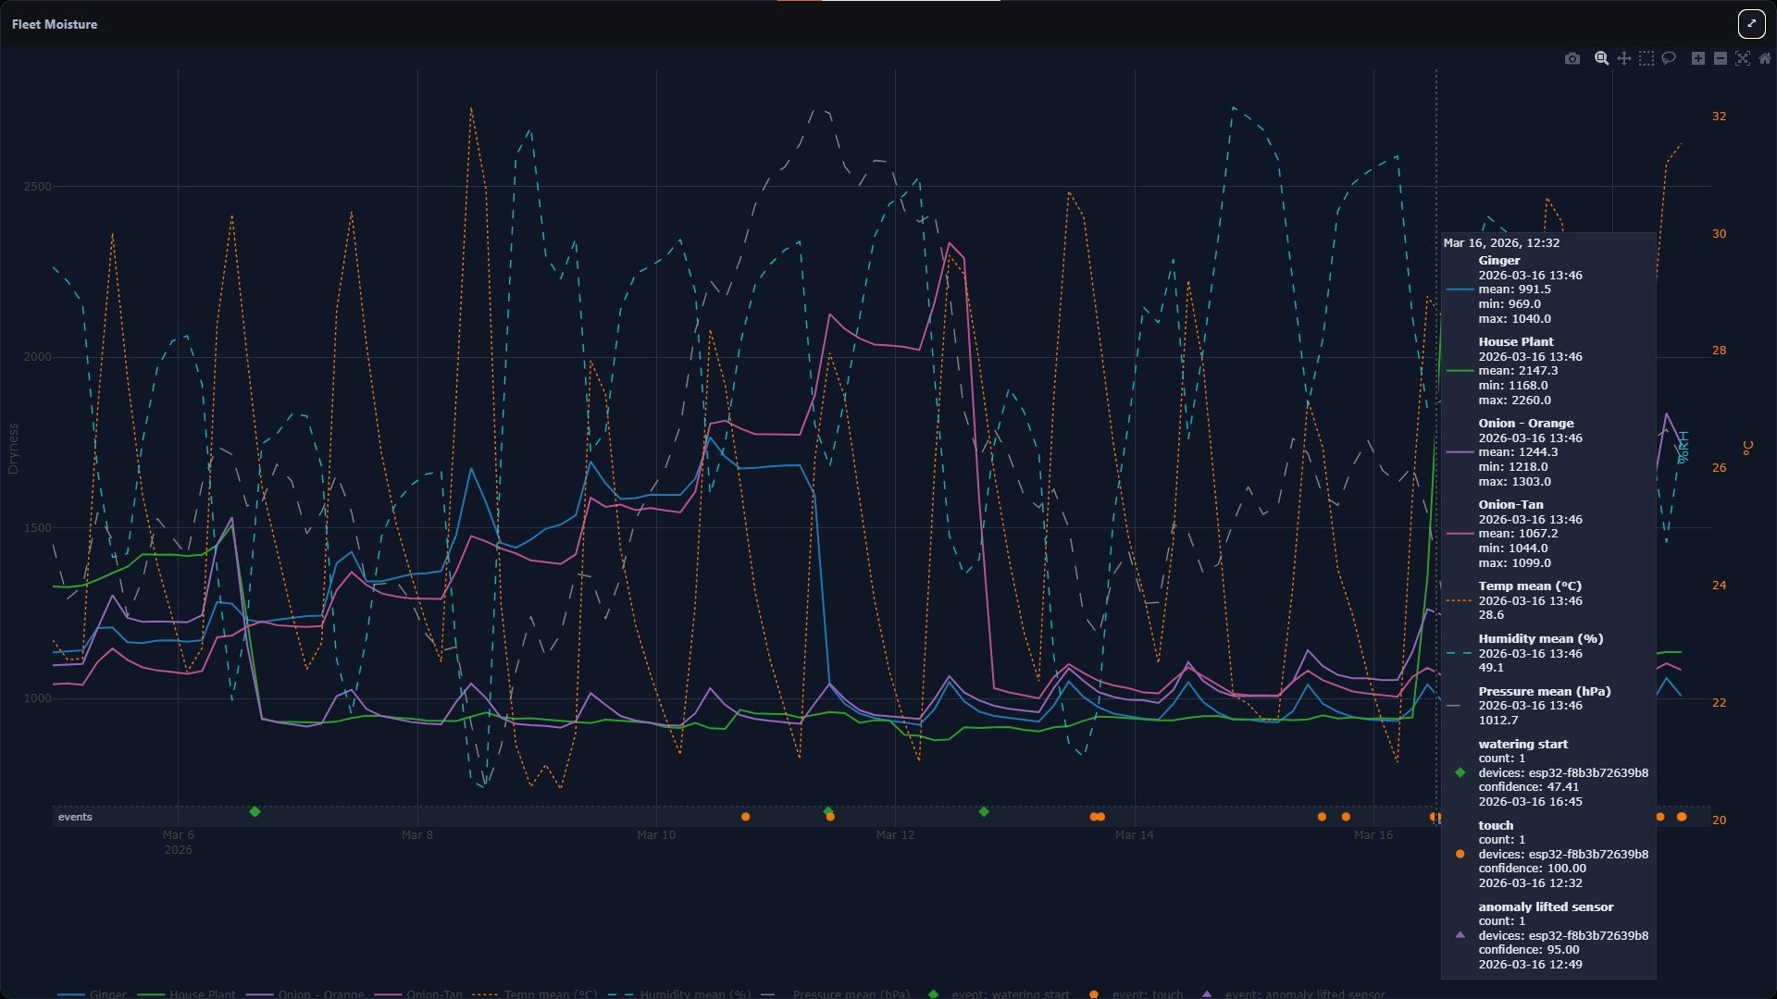This screenshot has width=1777, height=999.
Task: Select the Pan tool in the modebar
Action: (x=1623, y=58)
